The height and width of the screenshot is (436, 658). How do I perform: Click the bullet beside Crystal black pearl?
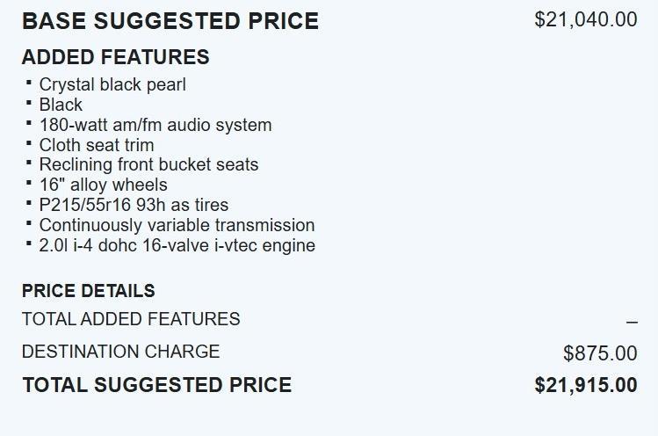coord(29,83)
